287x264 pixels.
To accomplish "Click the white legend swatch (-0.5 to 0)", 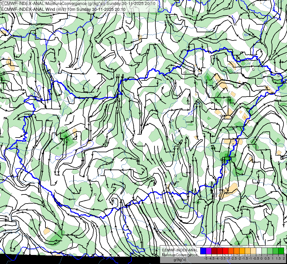I will [259, 251].
